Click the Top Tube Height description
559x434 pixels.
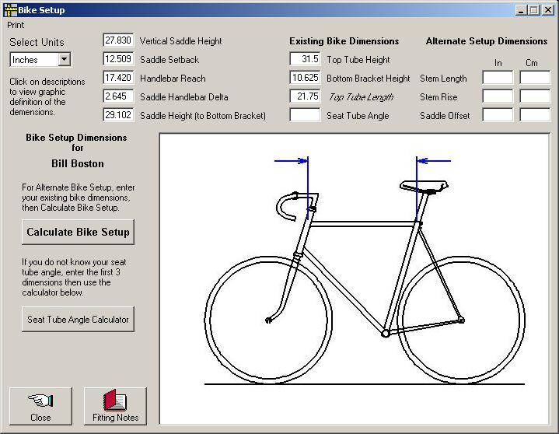pyautogui.click(x=358, y=60)
